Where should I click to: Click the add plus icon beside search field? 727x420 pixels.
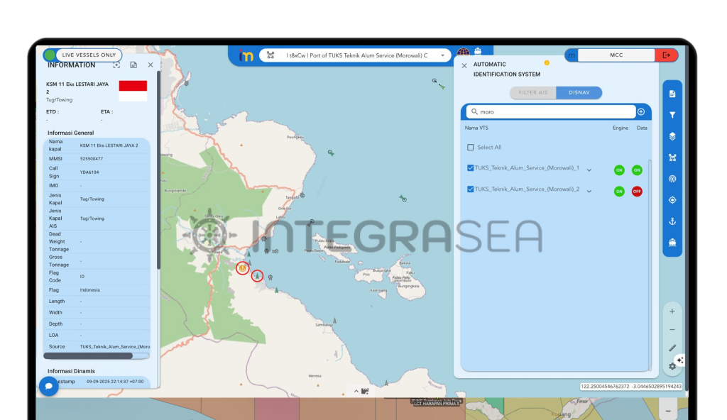click(641, 111)
